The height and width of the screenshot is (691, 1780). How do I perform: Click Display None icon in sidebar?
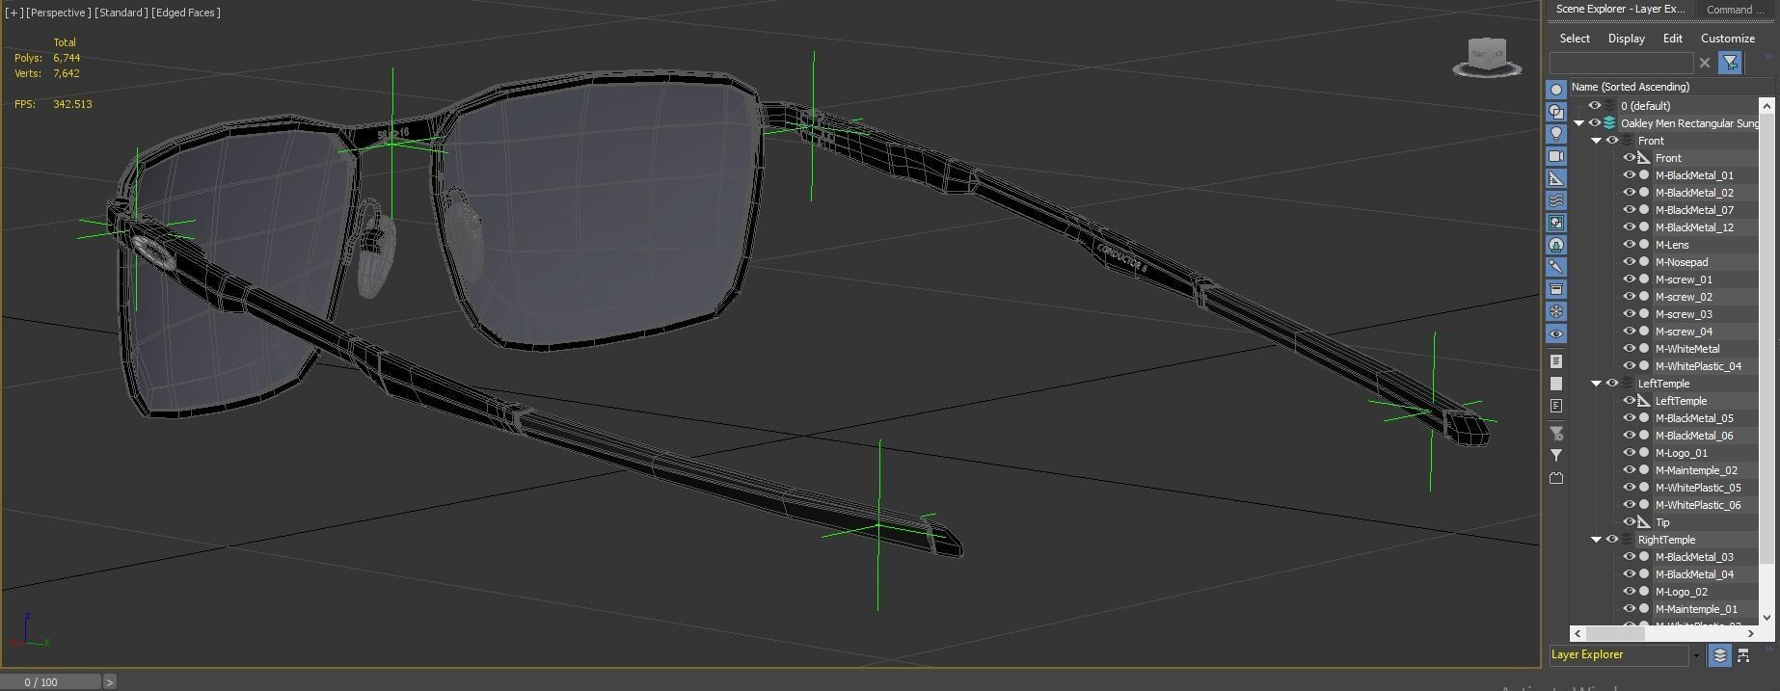[1555, 384]
